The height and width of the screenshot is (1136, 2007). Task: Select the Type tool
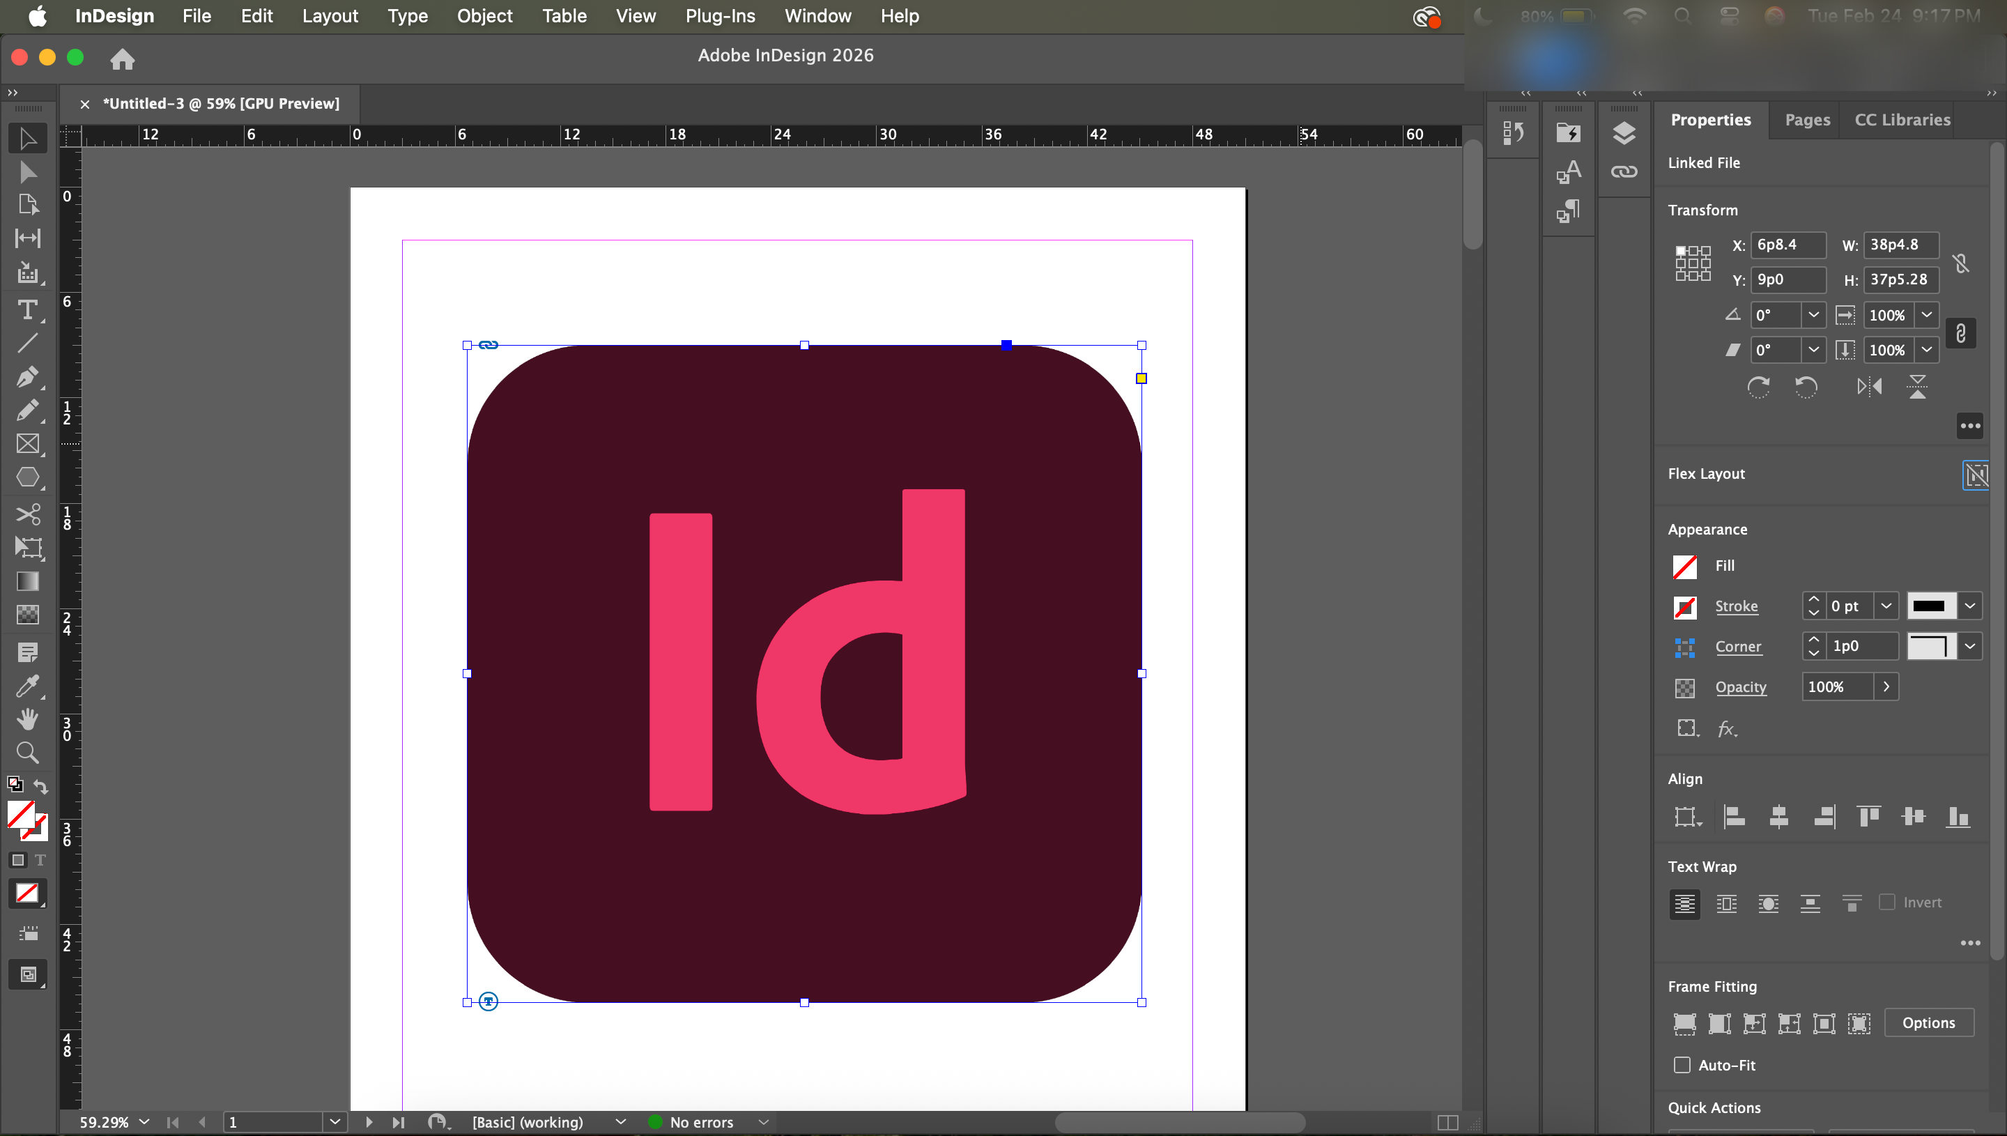[27, 311]
